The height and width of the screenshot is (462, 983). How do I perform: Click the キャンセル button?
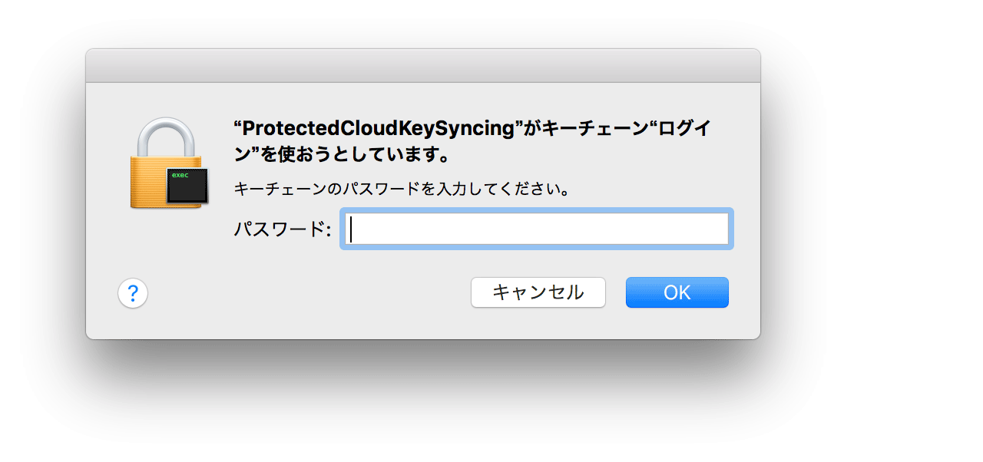[x=538, y=292]
